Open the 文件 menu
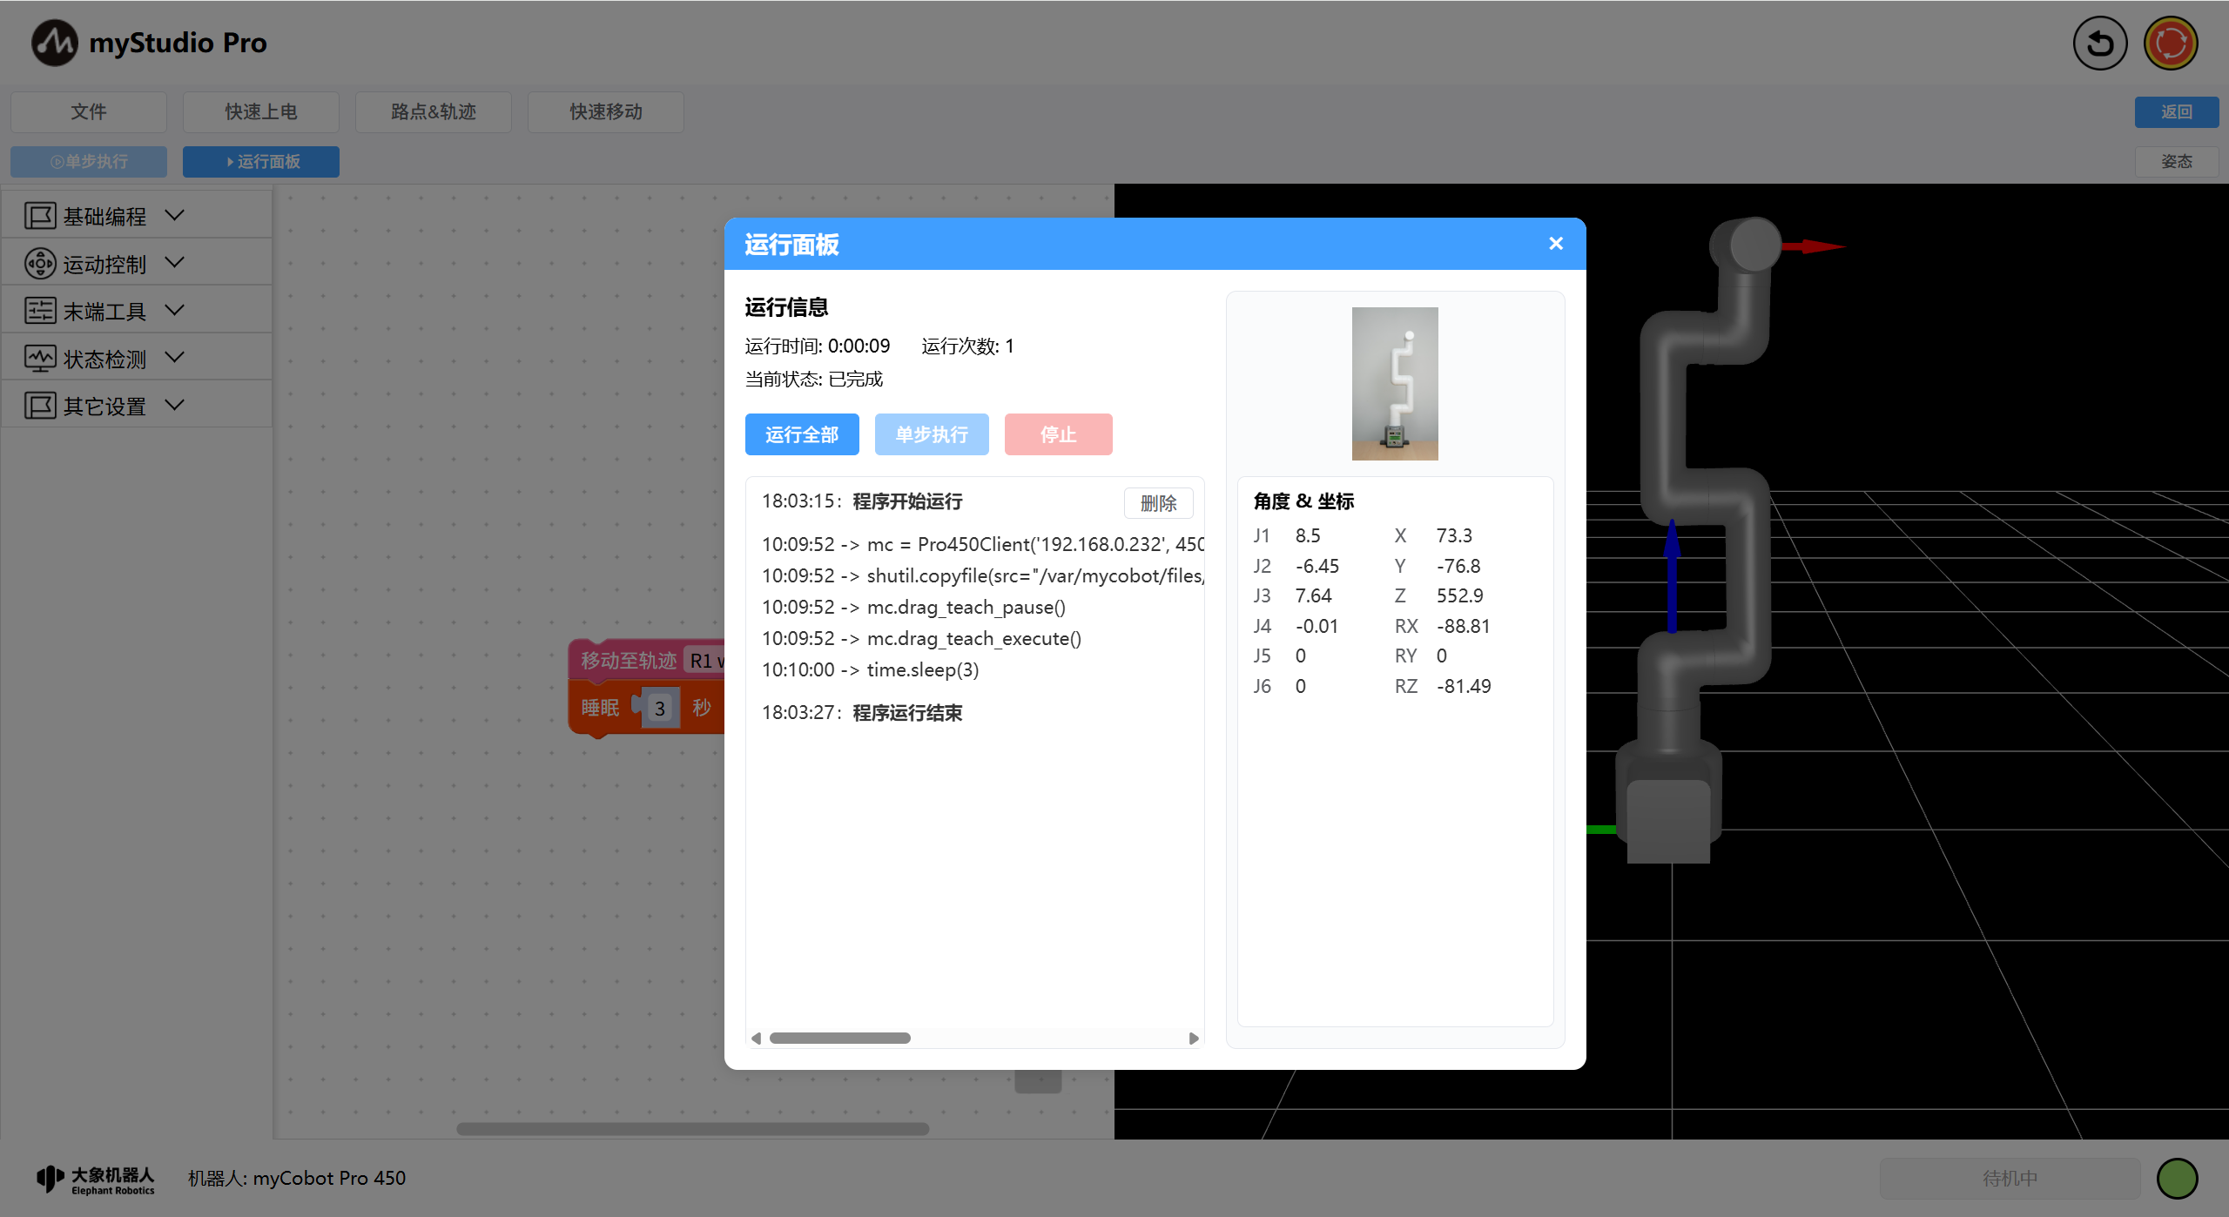 pos(89,112)
